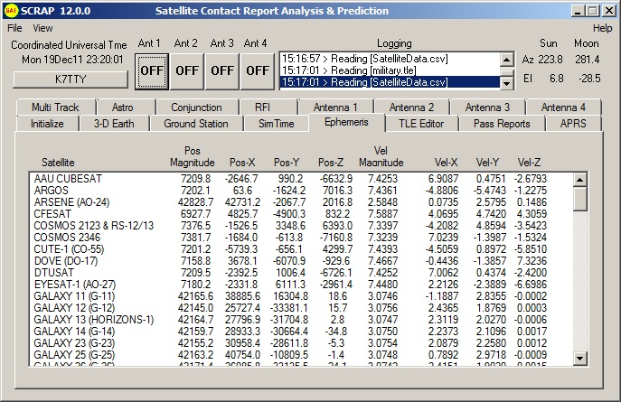Click the Moon azimuth value 281.4
621x402 pixels.
click(588, 60)
